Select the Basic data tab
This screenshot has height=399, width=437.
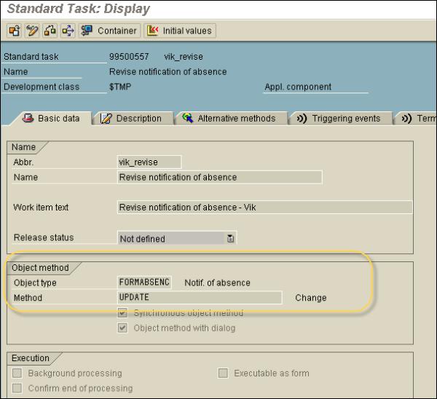(x=51, y=119)
